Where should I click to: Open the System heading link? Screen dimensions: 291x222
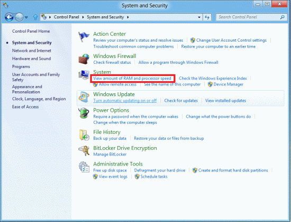tap(102, 72)
